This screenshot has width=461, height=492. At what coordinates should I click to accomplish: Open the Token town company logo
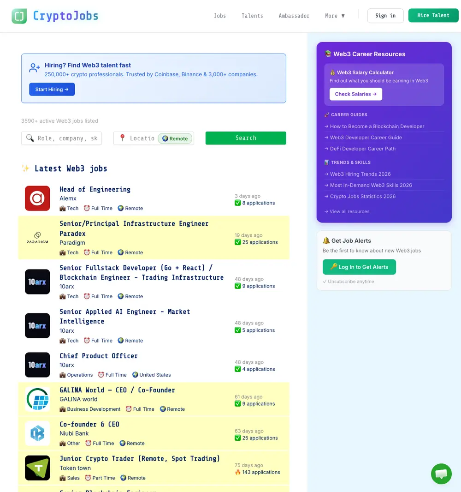[x=37, y=468]
